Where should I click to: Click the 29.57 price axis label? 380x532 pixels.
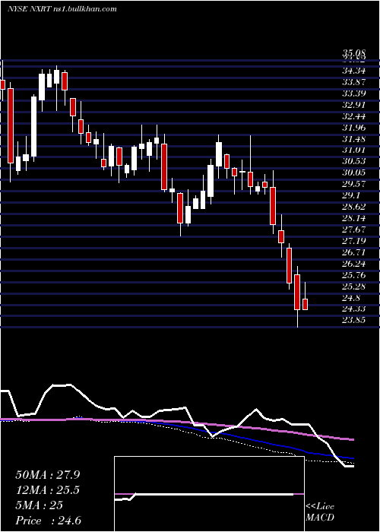354,184
